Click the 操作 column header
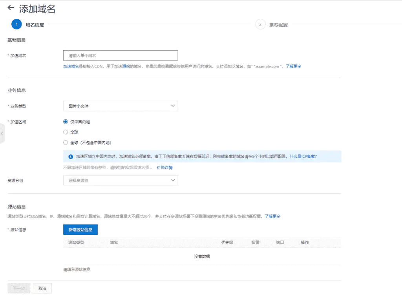 (305, 242)
